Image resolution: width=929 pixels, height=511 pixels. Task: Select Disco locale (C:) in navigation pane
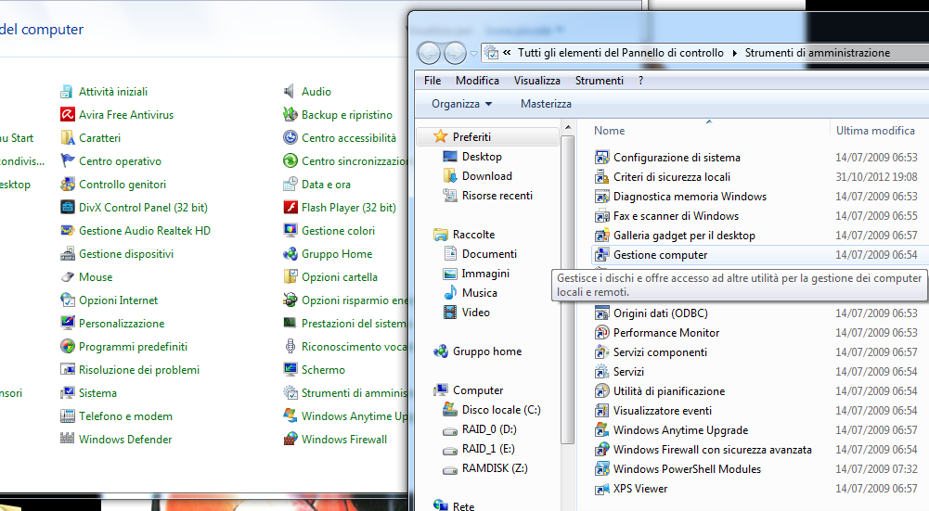click(x=500, y=410)
